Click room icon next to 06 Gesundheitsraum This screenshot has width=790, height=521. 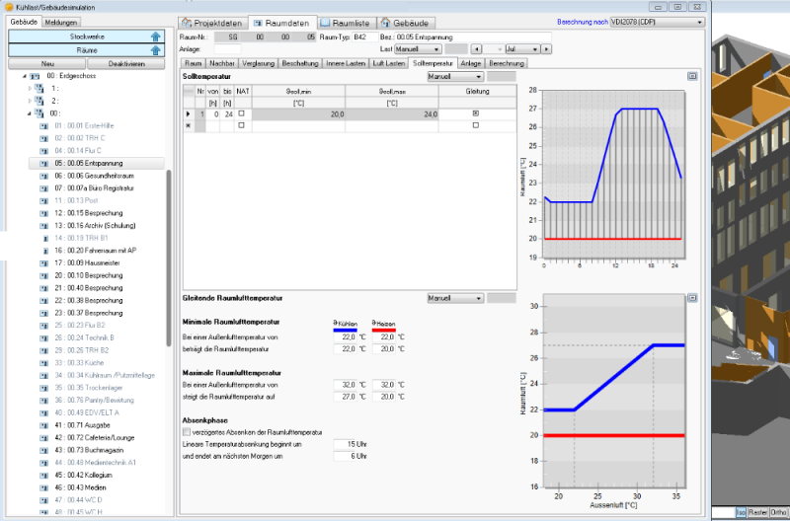(x=43, y=175)
